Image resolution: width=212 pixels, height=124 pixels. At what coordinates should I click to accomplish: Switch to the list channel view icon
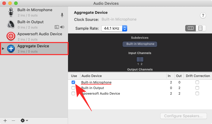click(201, 28)
